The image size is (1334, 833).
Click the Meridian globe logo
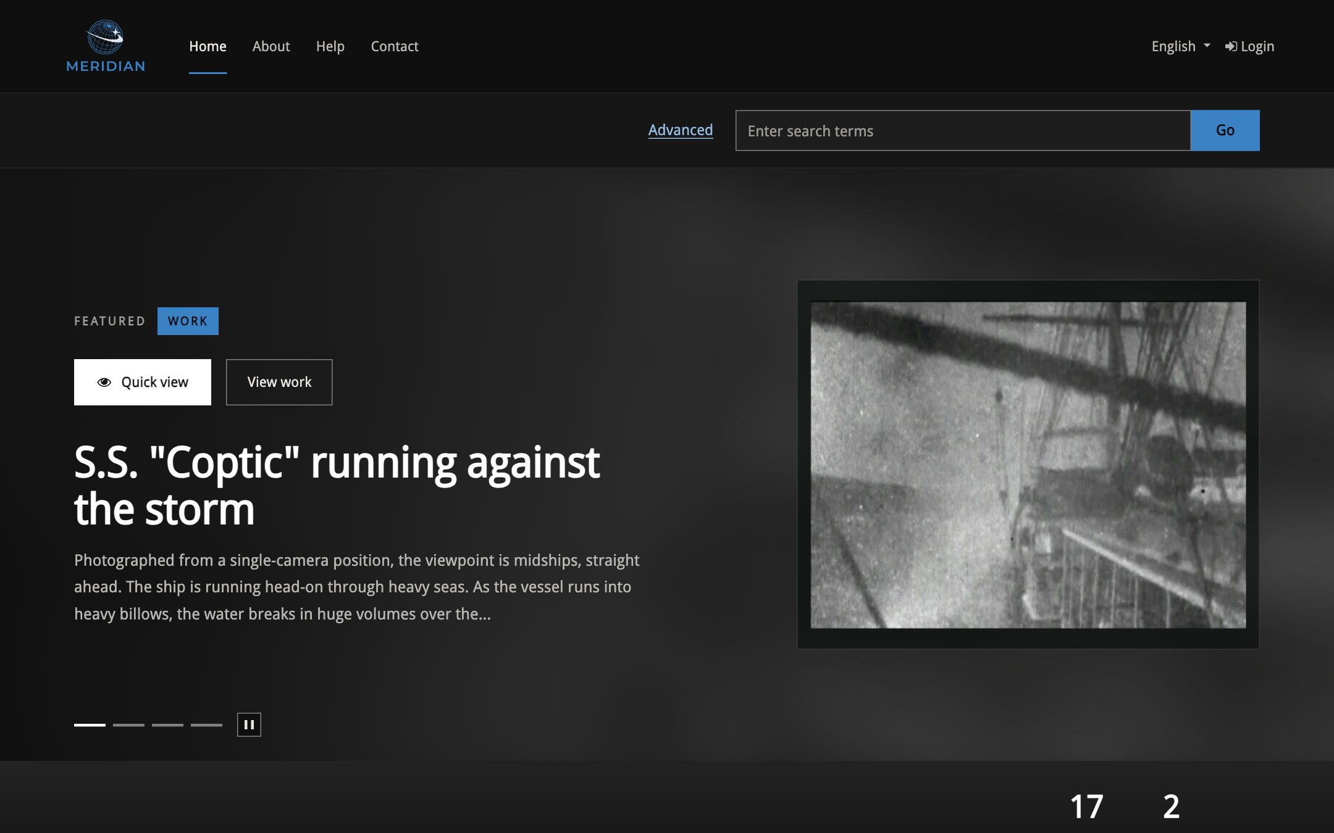coord(106,46)
